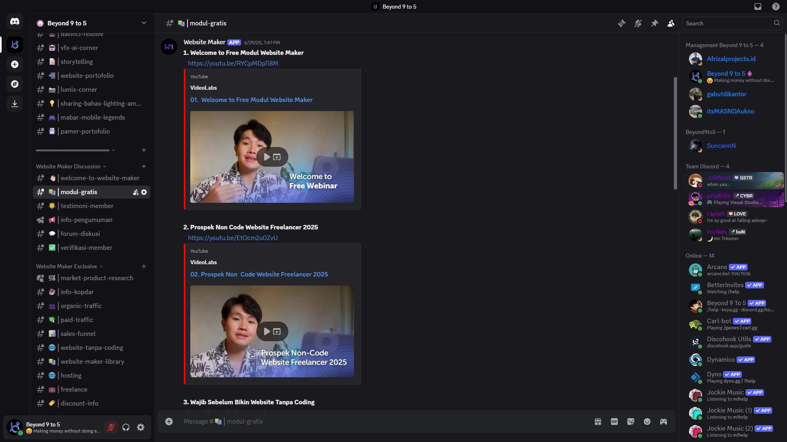
Task: Add a new server
Action: pyautogui.click(x=15, y=64)
